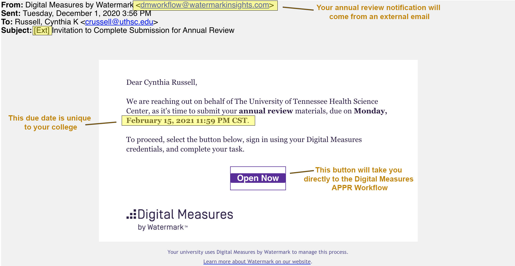Screen dimensions: 515x266
Task: Click the Digital Measures dotted logo icon
Action: click(x=131, y=215)
